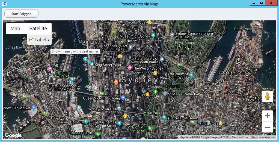Click the Darling Harbour camera marker
The image size is (279, 142).
[x=86, y=121]
